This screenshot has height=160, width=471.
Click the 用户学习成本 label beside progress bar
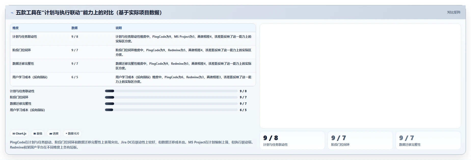pyautogui.click(x=27, y=110)
